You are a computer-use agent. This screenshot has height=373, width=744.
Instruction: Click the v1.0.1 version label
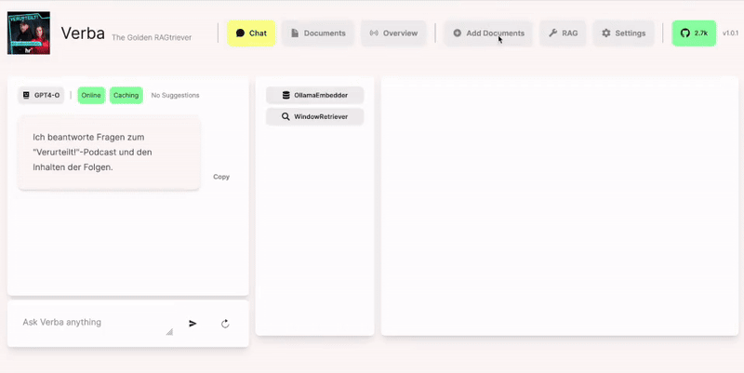(730, 33)
